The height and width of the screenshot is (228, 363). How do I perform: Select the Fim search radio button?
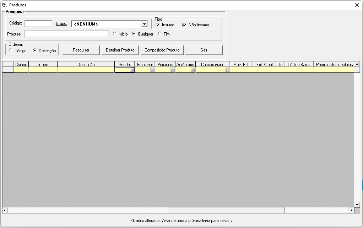160,34
